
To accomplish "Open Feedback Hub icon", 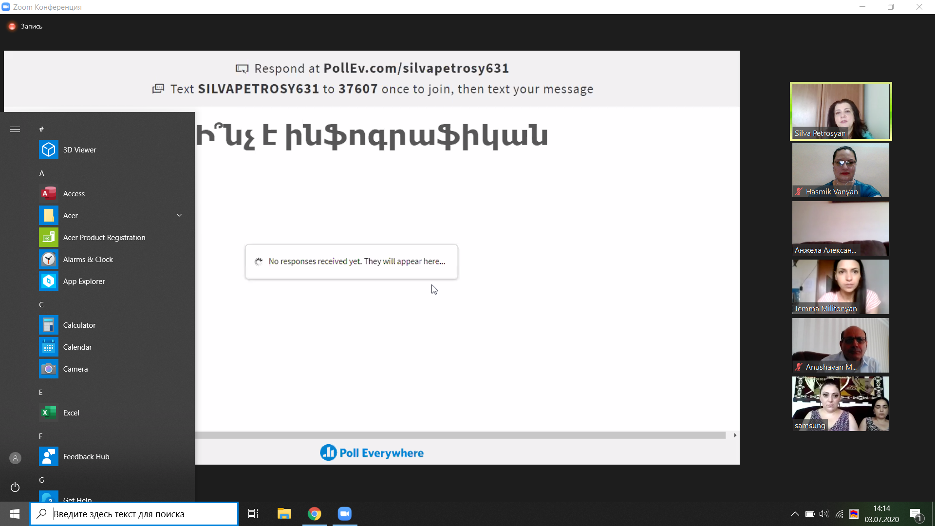I will pos(49,456).
